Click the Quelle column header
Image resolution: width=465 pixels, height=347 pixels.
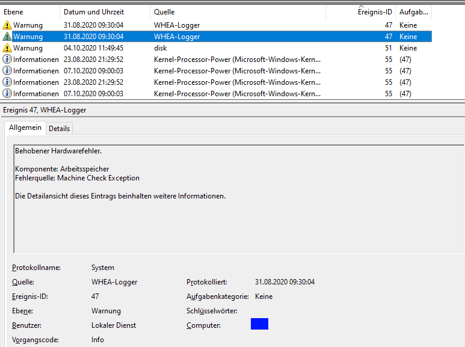click(164, 12)
